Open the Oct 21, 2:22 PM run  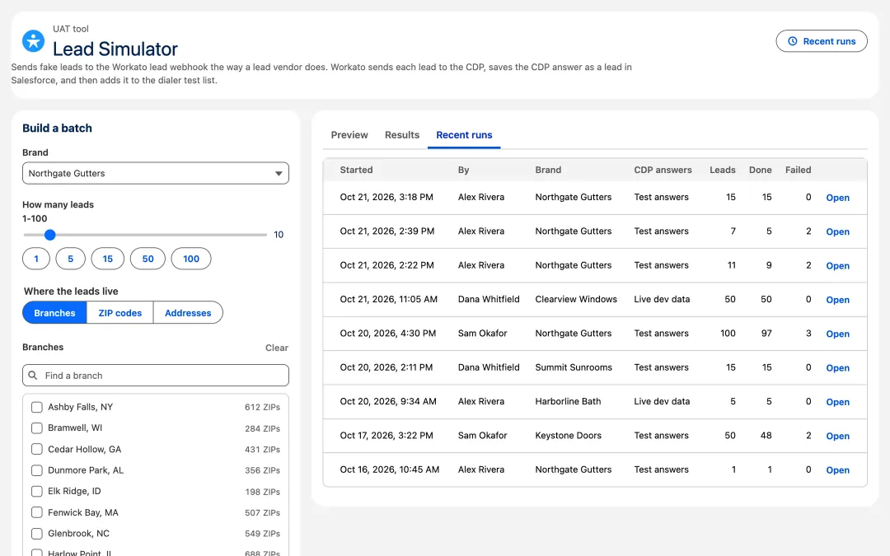[837, 266]
